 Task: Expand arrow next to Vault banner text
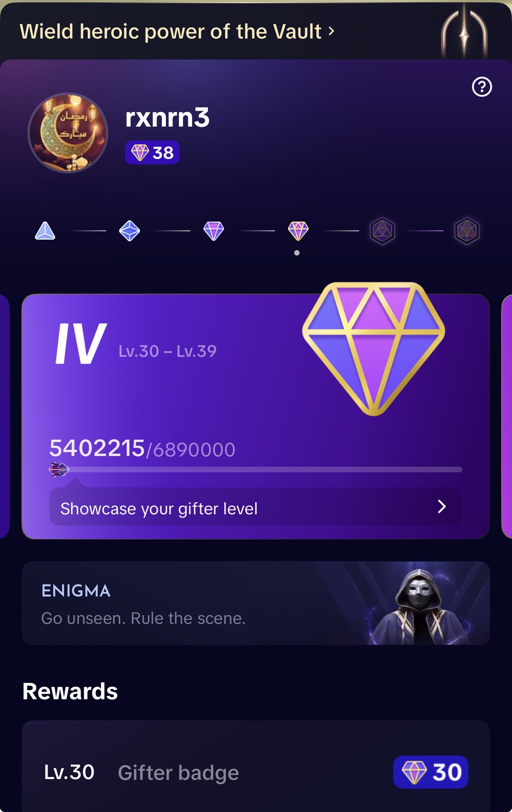point(331,31)
